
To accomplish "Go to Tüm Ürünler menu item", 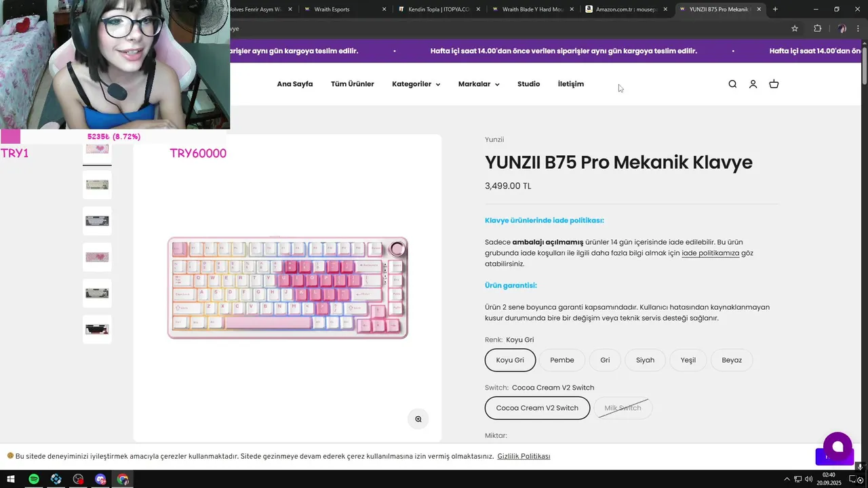I will pyautogui.click(x=353, y=84).
